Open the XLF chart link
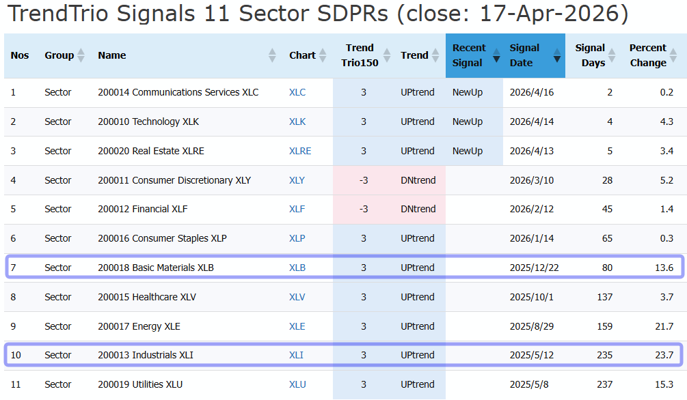Screen dimensions: 687x400 [297, 209]
